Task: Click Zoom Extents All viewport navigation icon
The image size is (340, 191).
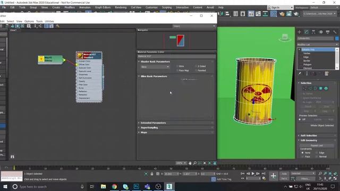Action: pos(335,173)
